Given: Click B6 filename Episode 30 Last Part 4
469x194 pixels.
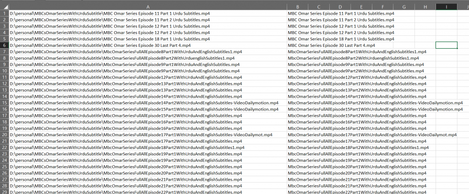Looking at the screenshot, I should [x=332, y=45].
